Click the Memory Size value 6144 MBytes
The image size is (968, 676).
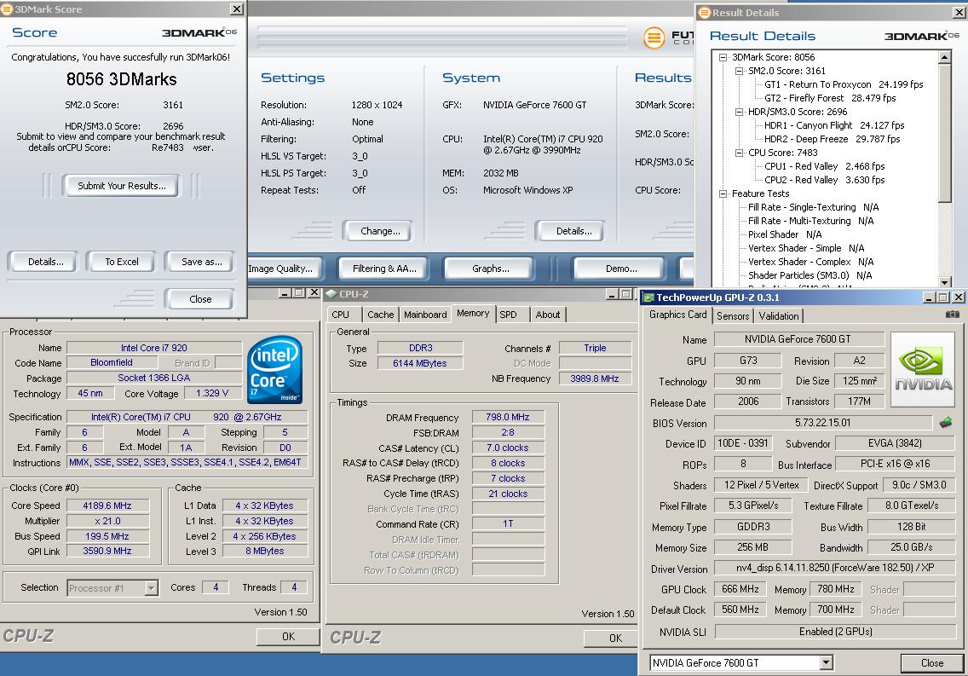tap(420, 363)
